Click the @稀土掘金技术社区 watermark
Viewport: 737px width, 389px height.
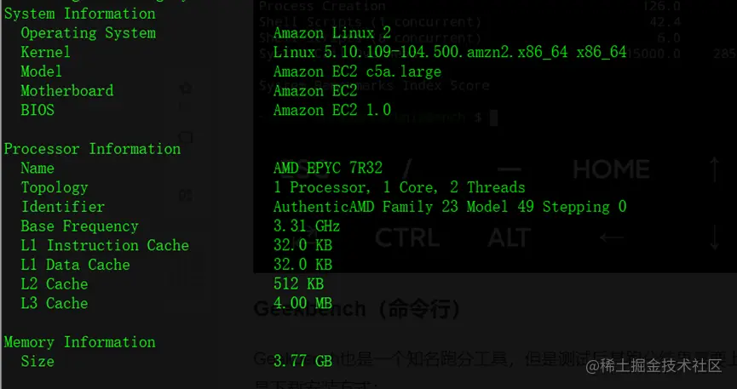tap(654, 365)
